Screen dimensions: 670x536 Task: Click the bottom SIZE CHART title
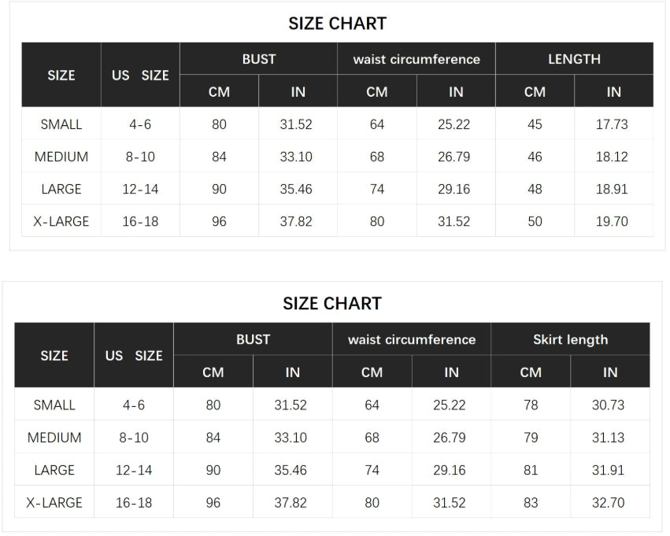pos(332,304)
